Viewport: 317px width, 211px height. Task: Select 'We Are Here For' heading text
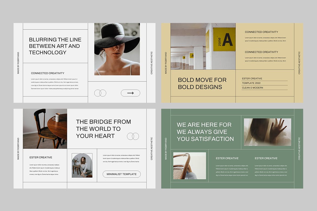pyautogui.click(x=205, y=132)
